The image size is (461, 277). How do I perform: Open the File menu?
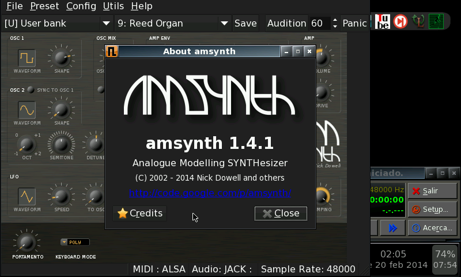[14, 6]
